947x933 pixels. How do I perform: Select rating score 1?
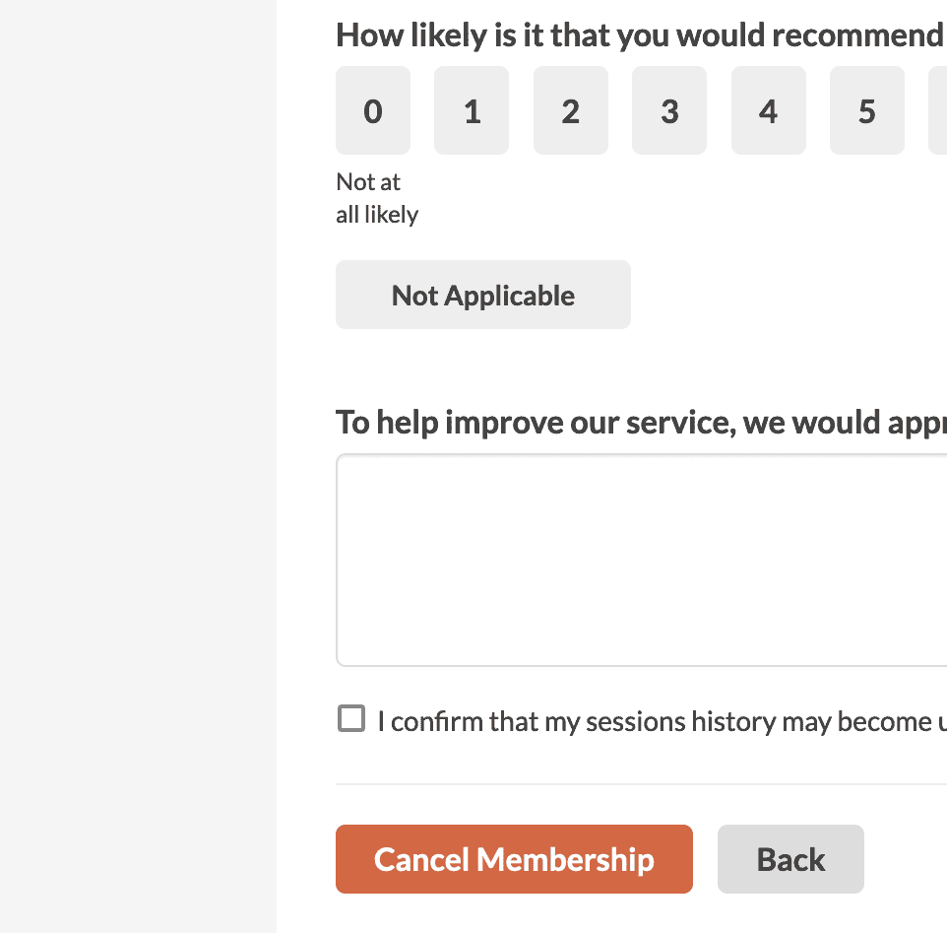(x=471, y=110)
